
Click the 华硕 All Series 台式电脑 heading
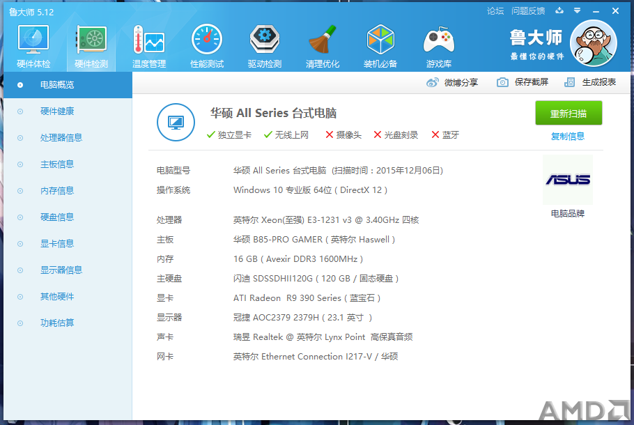point(273,114)
